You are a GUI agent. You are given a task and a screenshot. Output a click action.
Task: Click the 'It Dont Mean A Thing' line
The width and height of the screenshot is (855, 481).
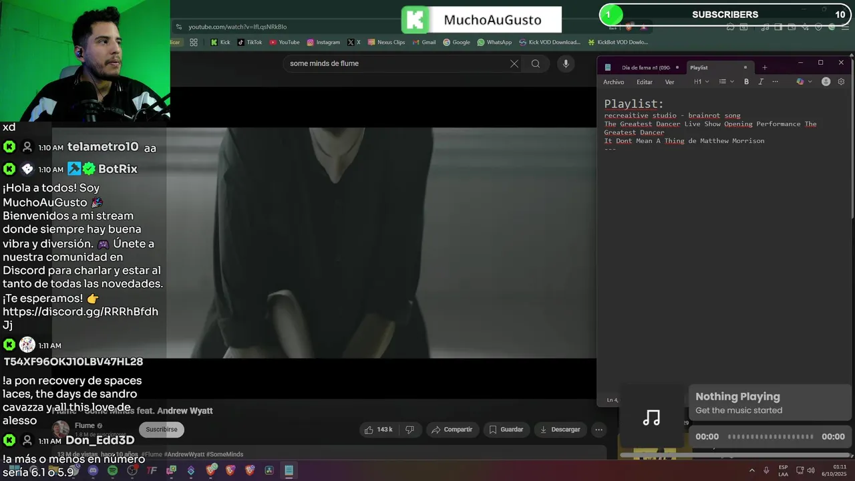point(684,141)
